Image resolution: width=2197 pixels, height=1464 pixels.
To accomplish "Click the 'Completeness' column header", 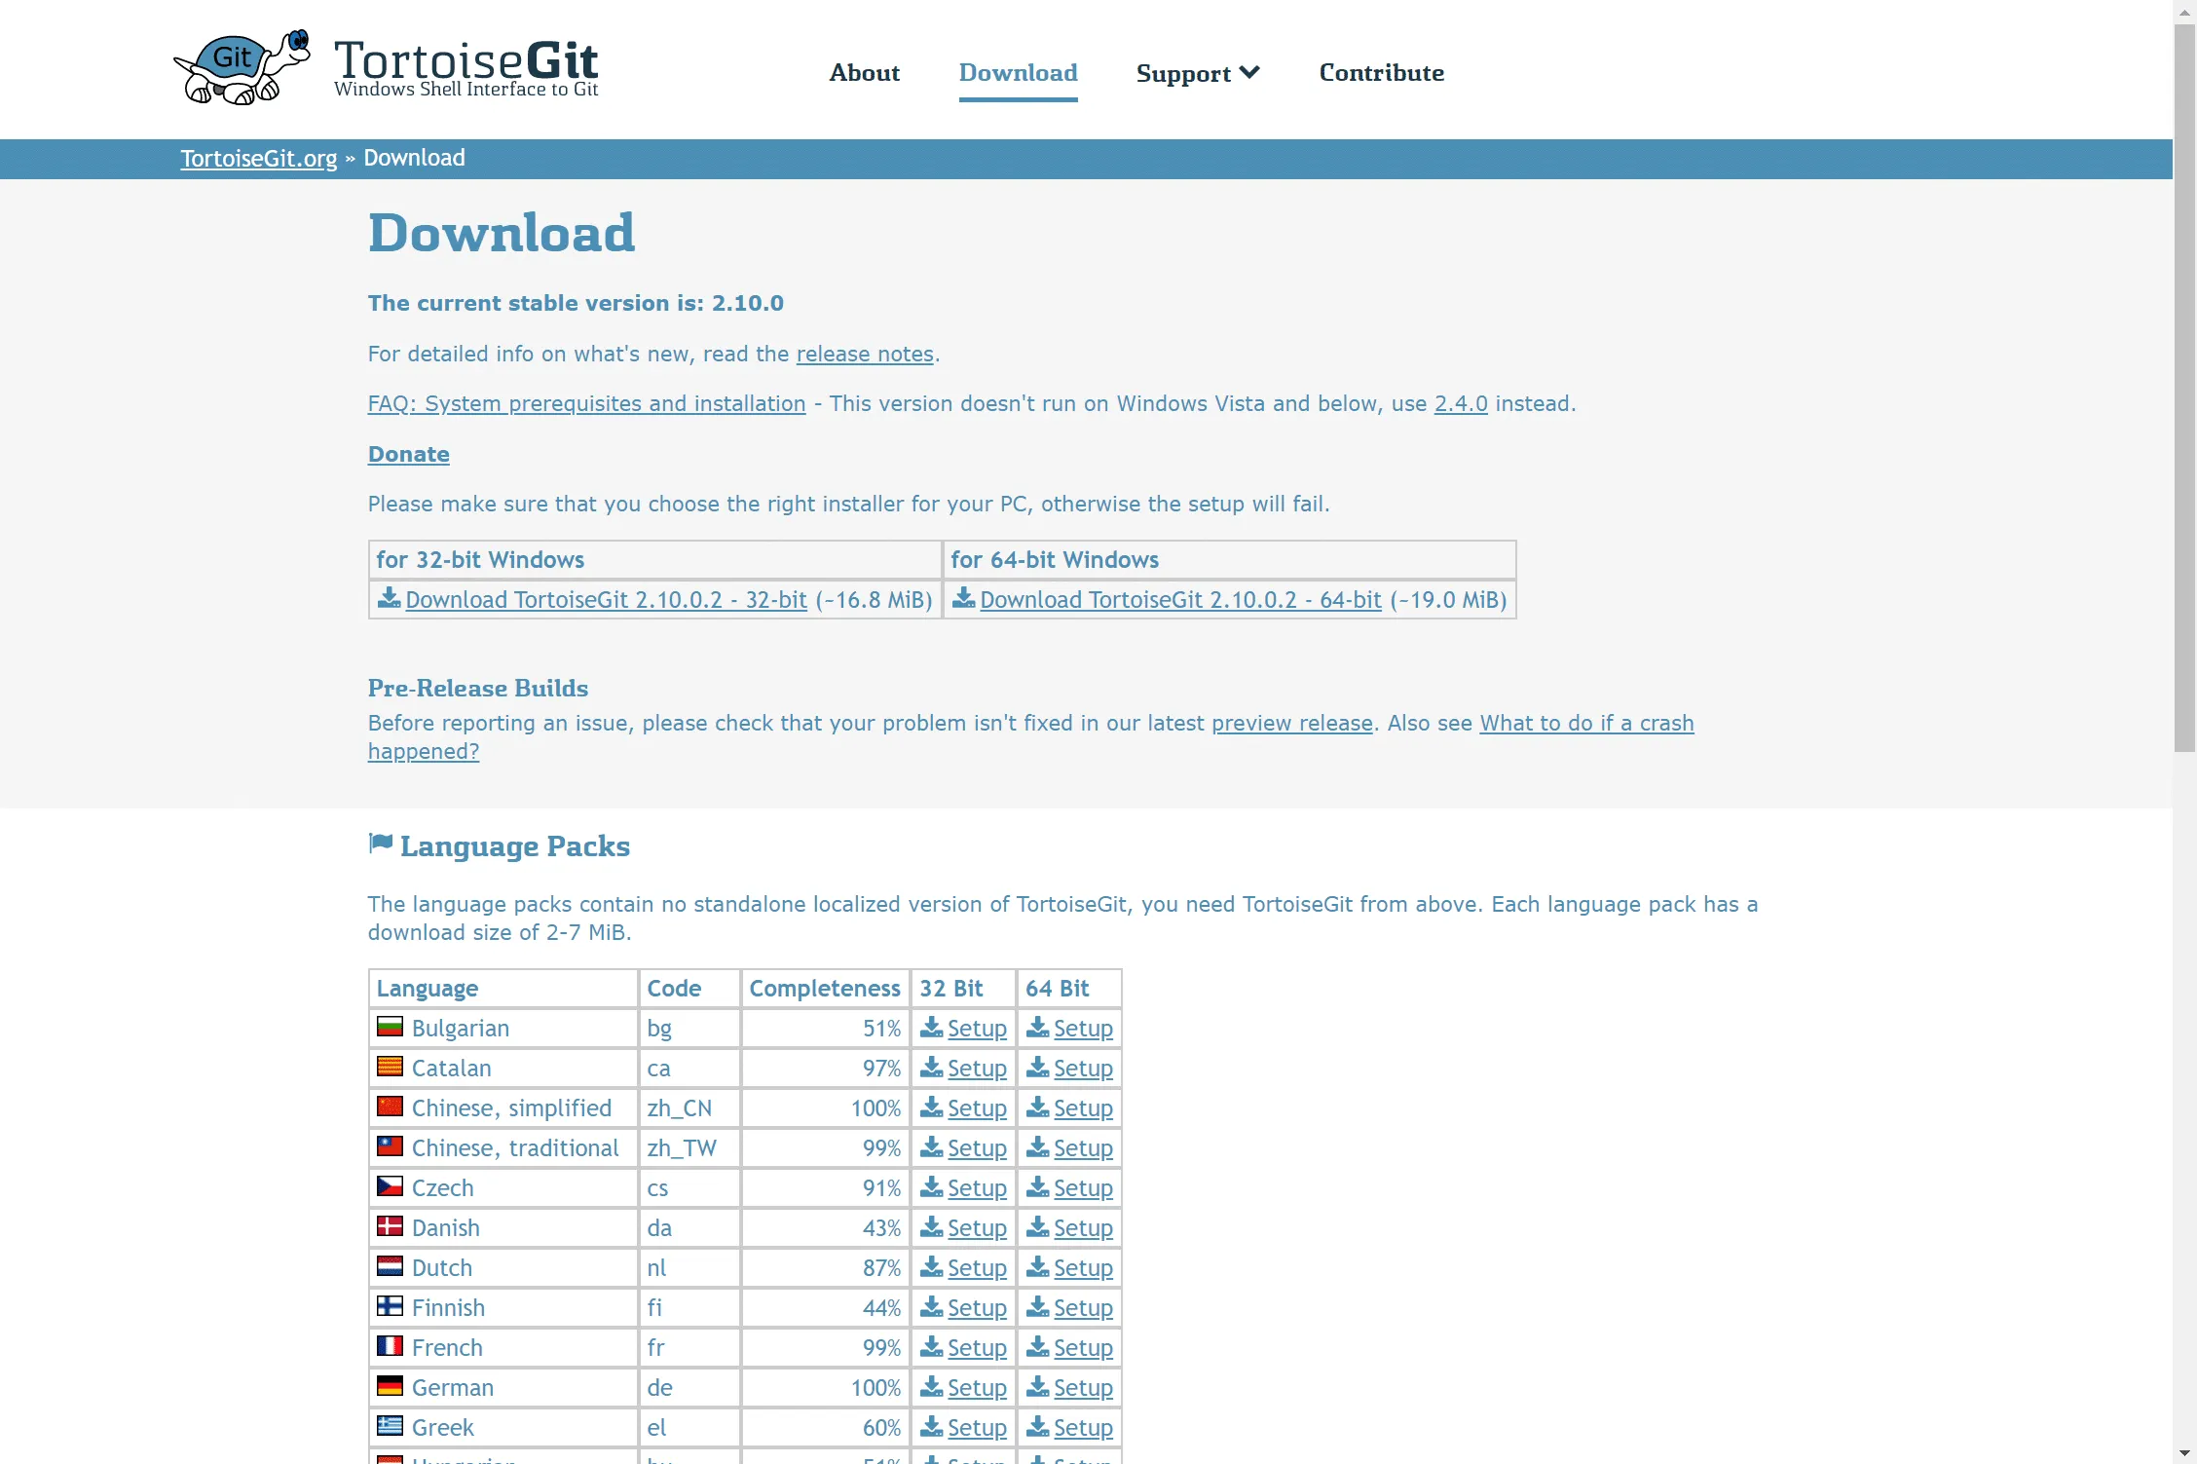I will coord(825,989).
